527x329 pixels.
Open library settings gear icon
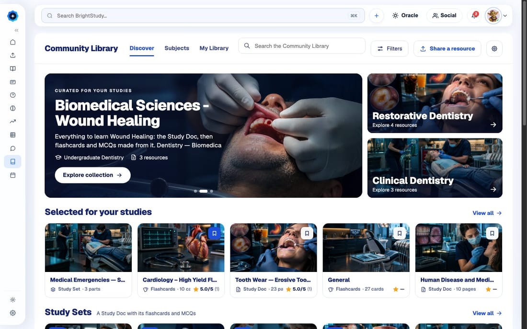[494, 49]
